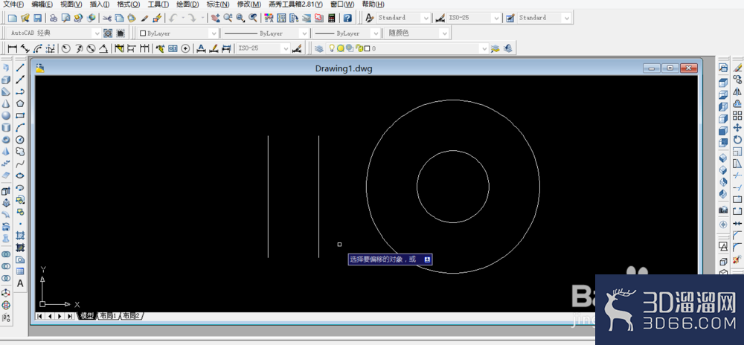Select the Line tool in draw toolbar
Screen dimensions: 744x345
[20, 68]
